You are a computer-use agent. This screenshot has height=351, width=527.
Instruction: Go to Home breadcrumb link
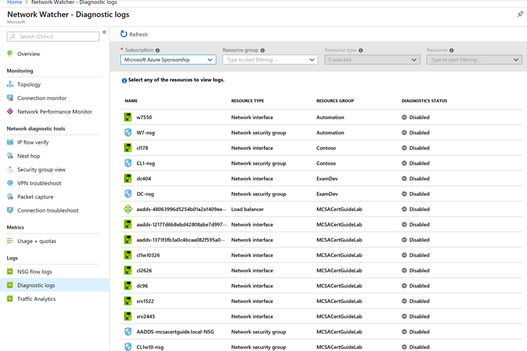point(14,2)
